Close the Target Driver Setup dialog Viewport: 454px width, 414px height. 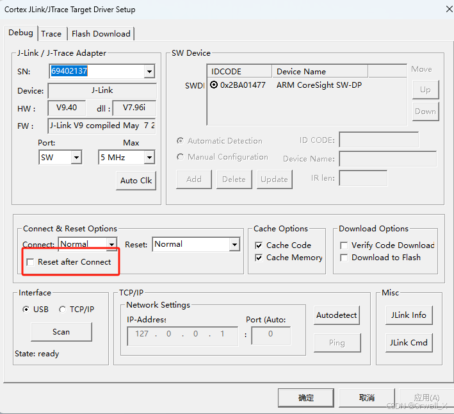tap(449, 9)
